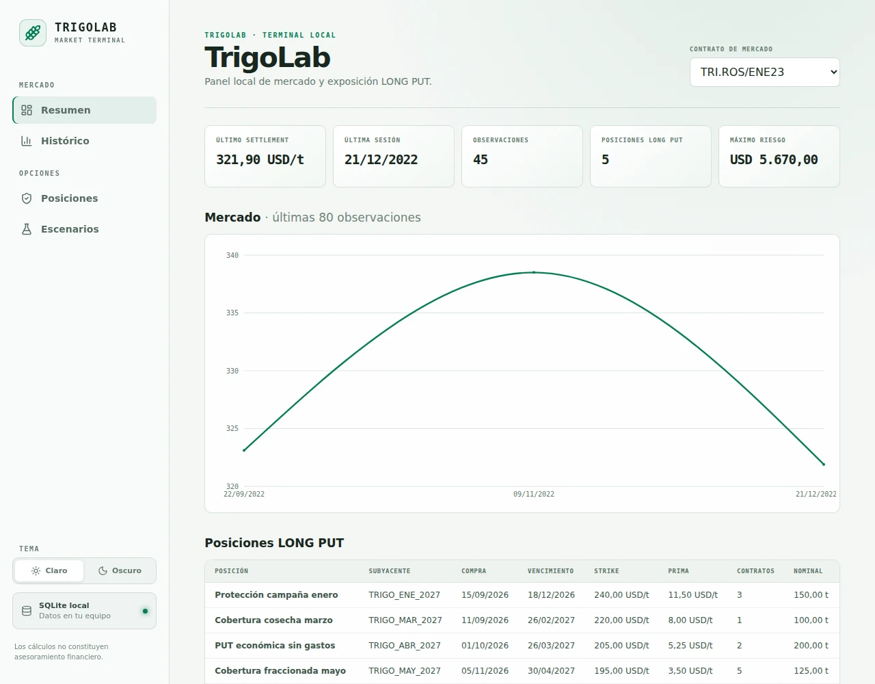The width and height of the screenshot is (875, 684).
Task: Click the SQLite local data card
Action: (85, 611)
